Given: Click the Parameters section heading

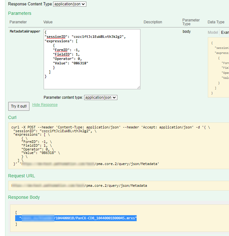Looking at the screenshot, I should 20,13.
